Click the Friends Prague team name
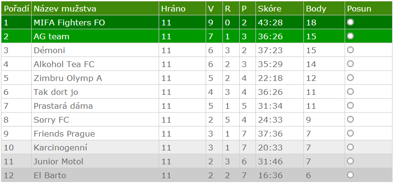This screenshot has width=394, height=183. click(64, 134)
